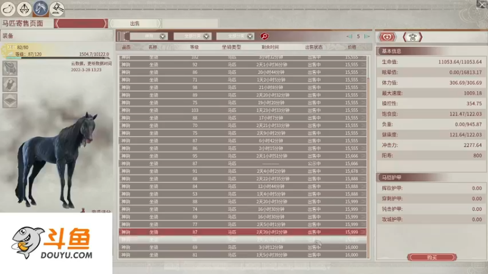Sort by 出售状态 column header

click(314, 47)
